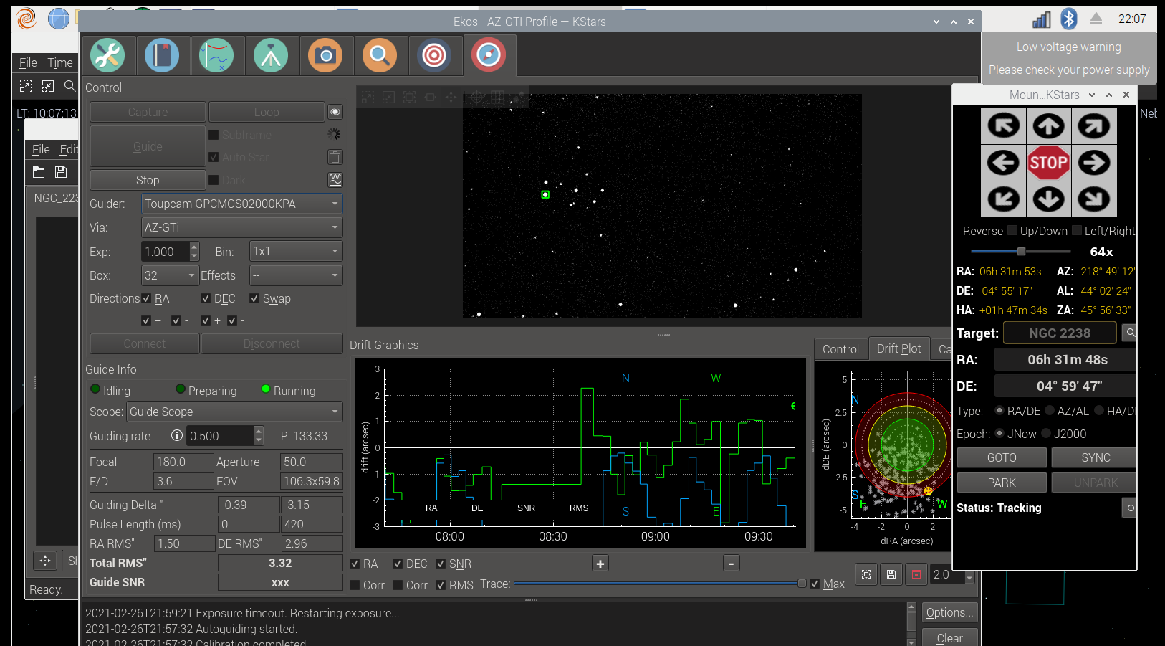
Task: Click the mount slew speed slider
Action: [1021, 252]
